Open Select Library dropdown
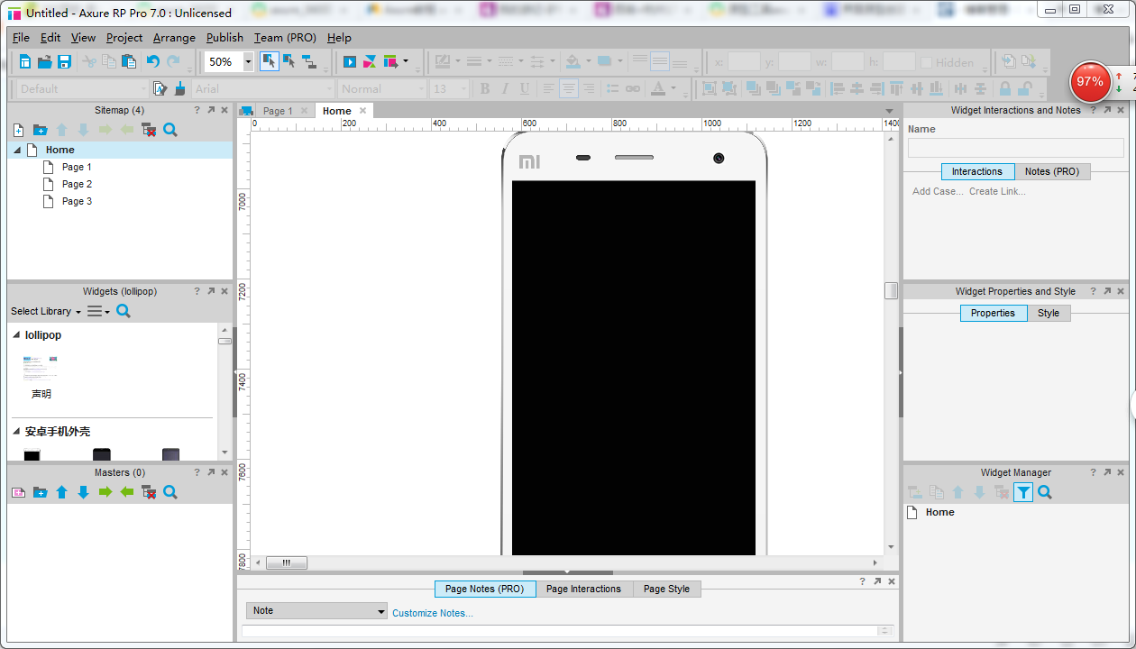 [x=46, y=311]
